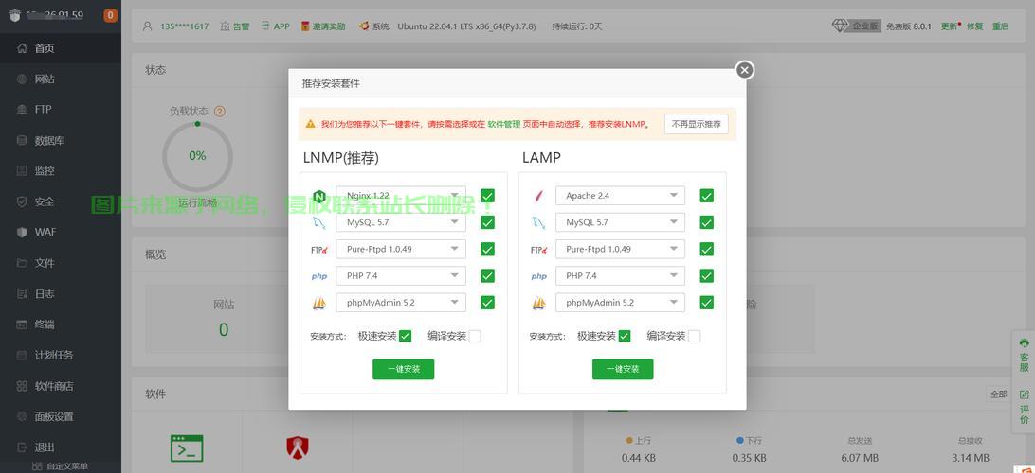The width and height of the screenshot is (1035, 473).
Task: Open LAMP PHP 7.4 version dropdown
Action: (620, 276)
